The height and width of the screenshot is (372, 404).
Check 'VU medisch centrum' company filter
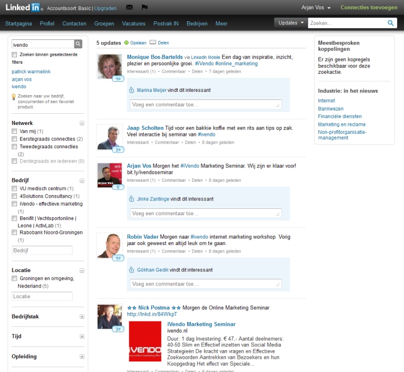(x=14, y=188)
